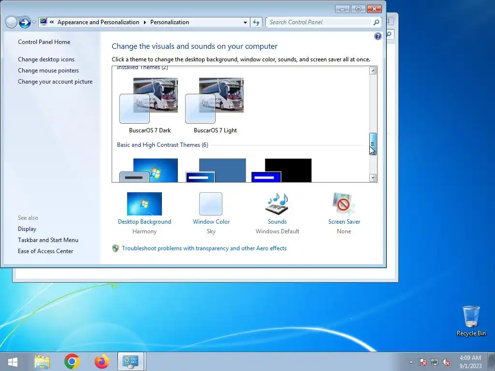Select the blue Windows Classic theme thumbnail
The width and height of the screenshot is (495, 371).
click(x=216, y=171)
